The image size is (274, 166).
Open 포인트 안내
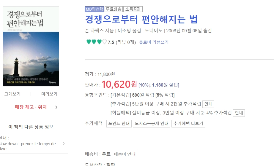click(119, 124)
